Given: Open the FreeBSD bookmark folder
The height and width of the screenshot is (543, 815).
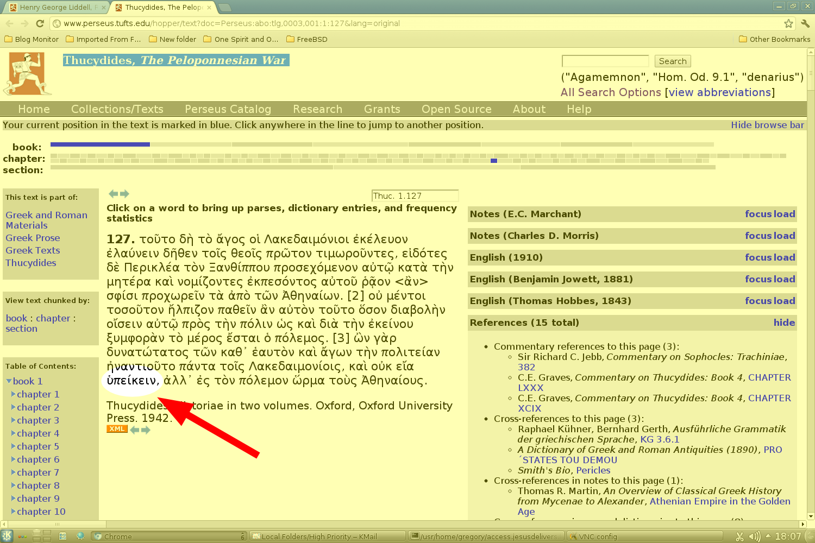Looking at the screenshot, I should pyautogui.click(x=306, y=39).
